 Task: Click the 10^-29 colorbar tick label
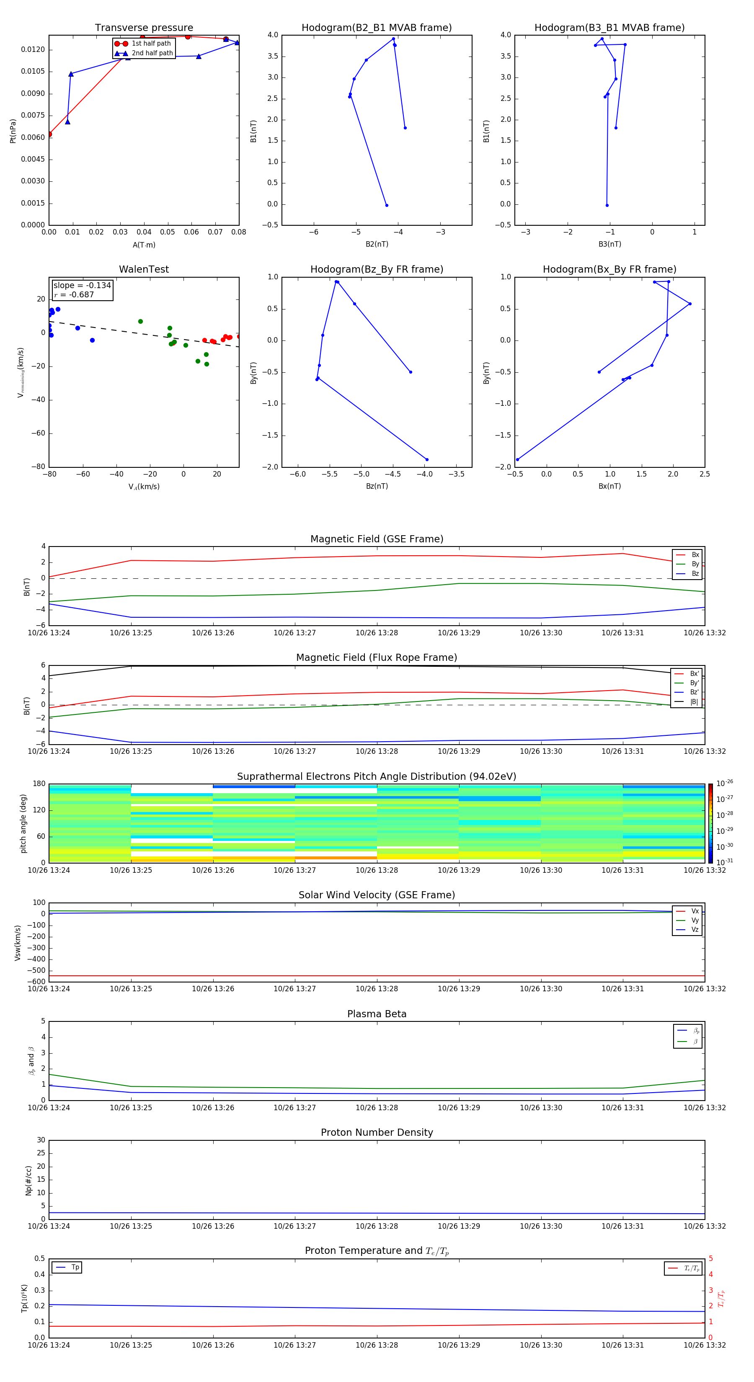tap(725, 830)
